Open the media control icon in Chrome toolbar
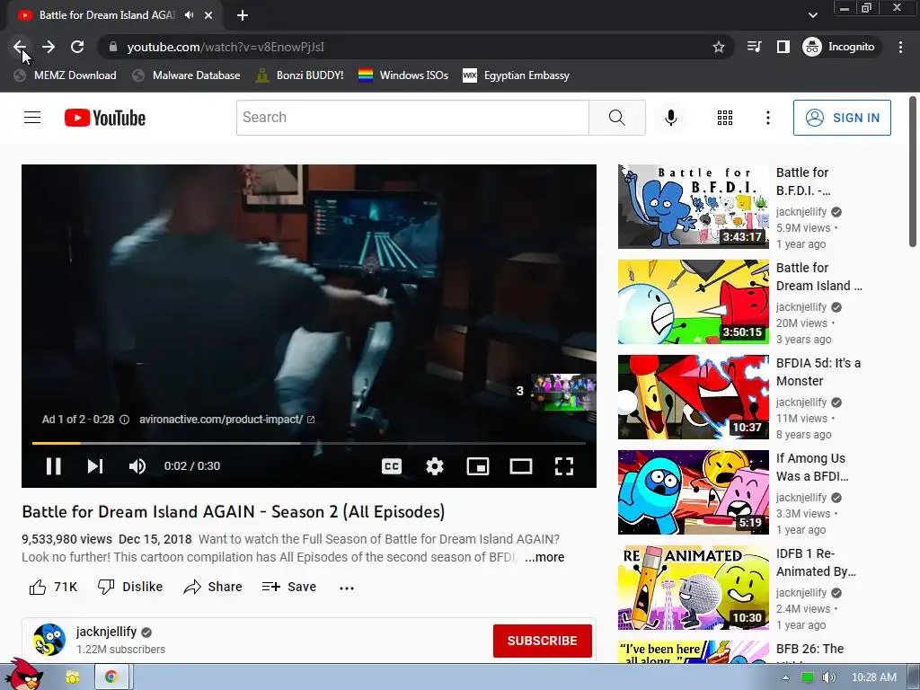The width and height of the screenshot is (920, 690). (x=754, y=47)
